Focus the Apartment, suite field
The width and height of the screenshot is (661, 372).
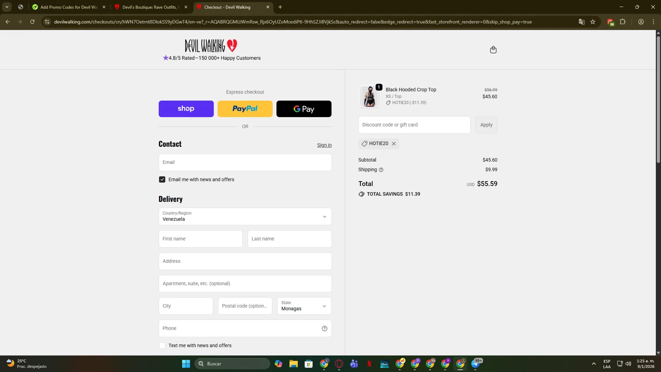coord(245,284)
